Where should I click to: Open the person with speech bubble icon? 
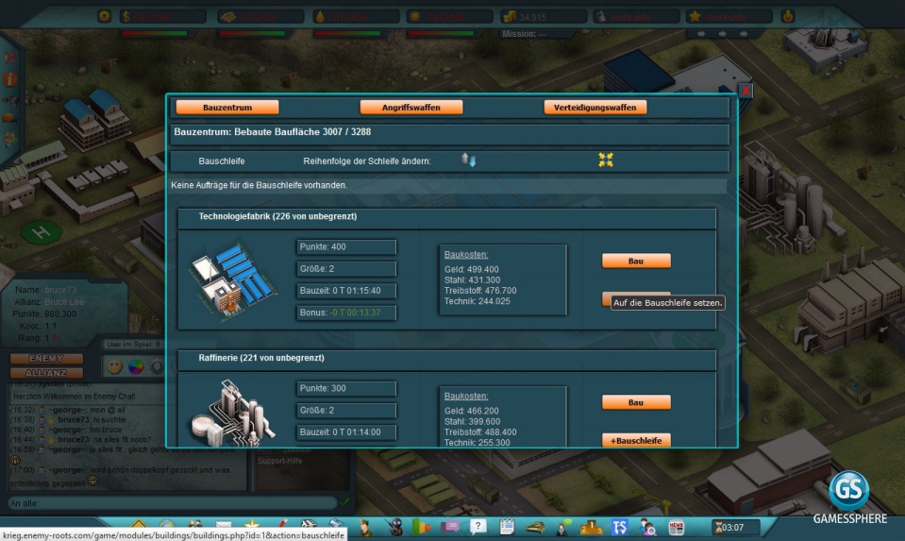click(x=562, y=528)
